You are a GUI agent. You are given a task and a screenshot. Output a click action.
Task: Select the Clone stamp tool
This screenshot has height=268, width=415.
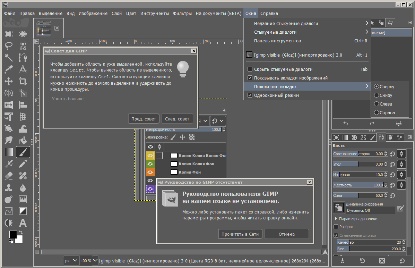(x=8, y=187)
